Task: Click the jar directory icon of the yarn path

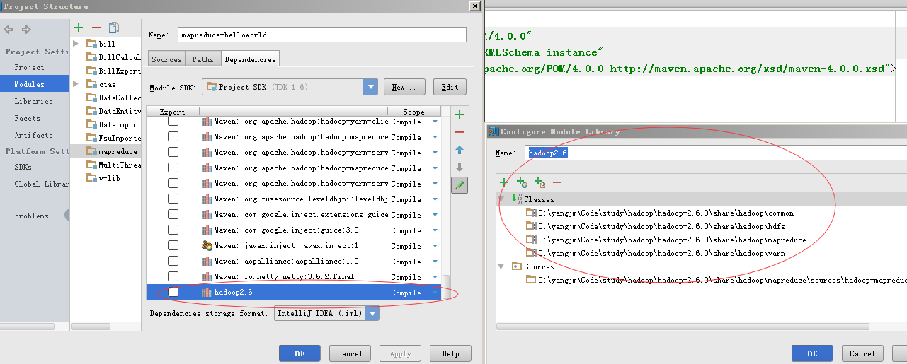Action: point(531,253)
